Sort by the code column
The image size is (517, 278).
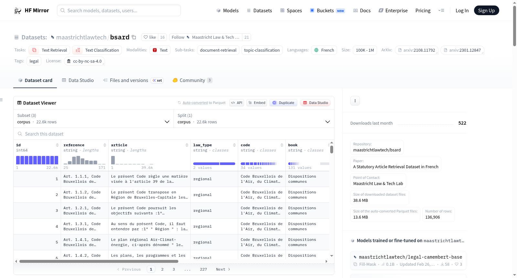pyautogui.click(x=282, y=145)
